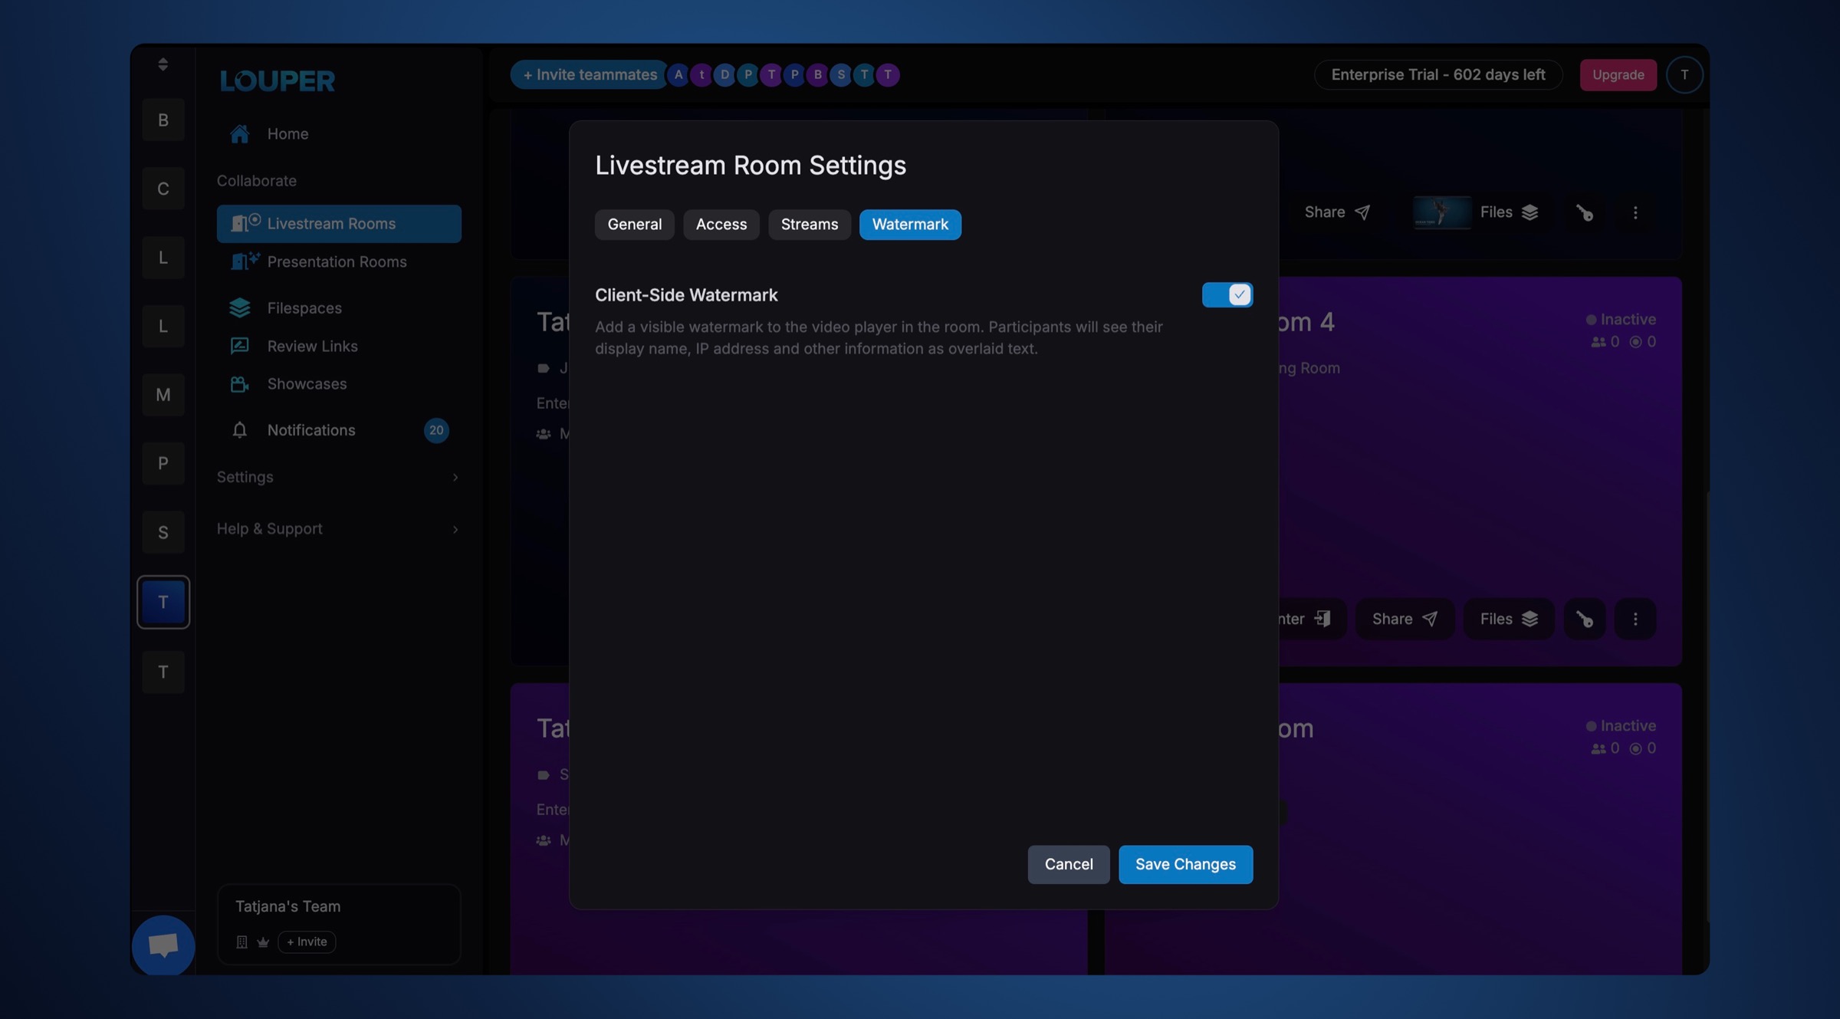Screen dimensions: 1840x1019
Task: Open Showcases section
Action: 338,383
